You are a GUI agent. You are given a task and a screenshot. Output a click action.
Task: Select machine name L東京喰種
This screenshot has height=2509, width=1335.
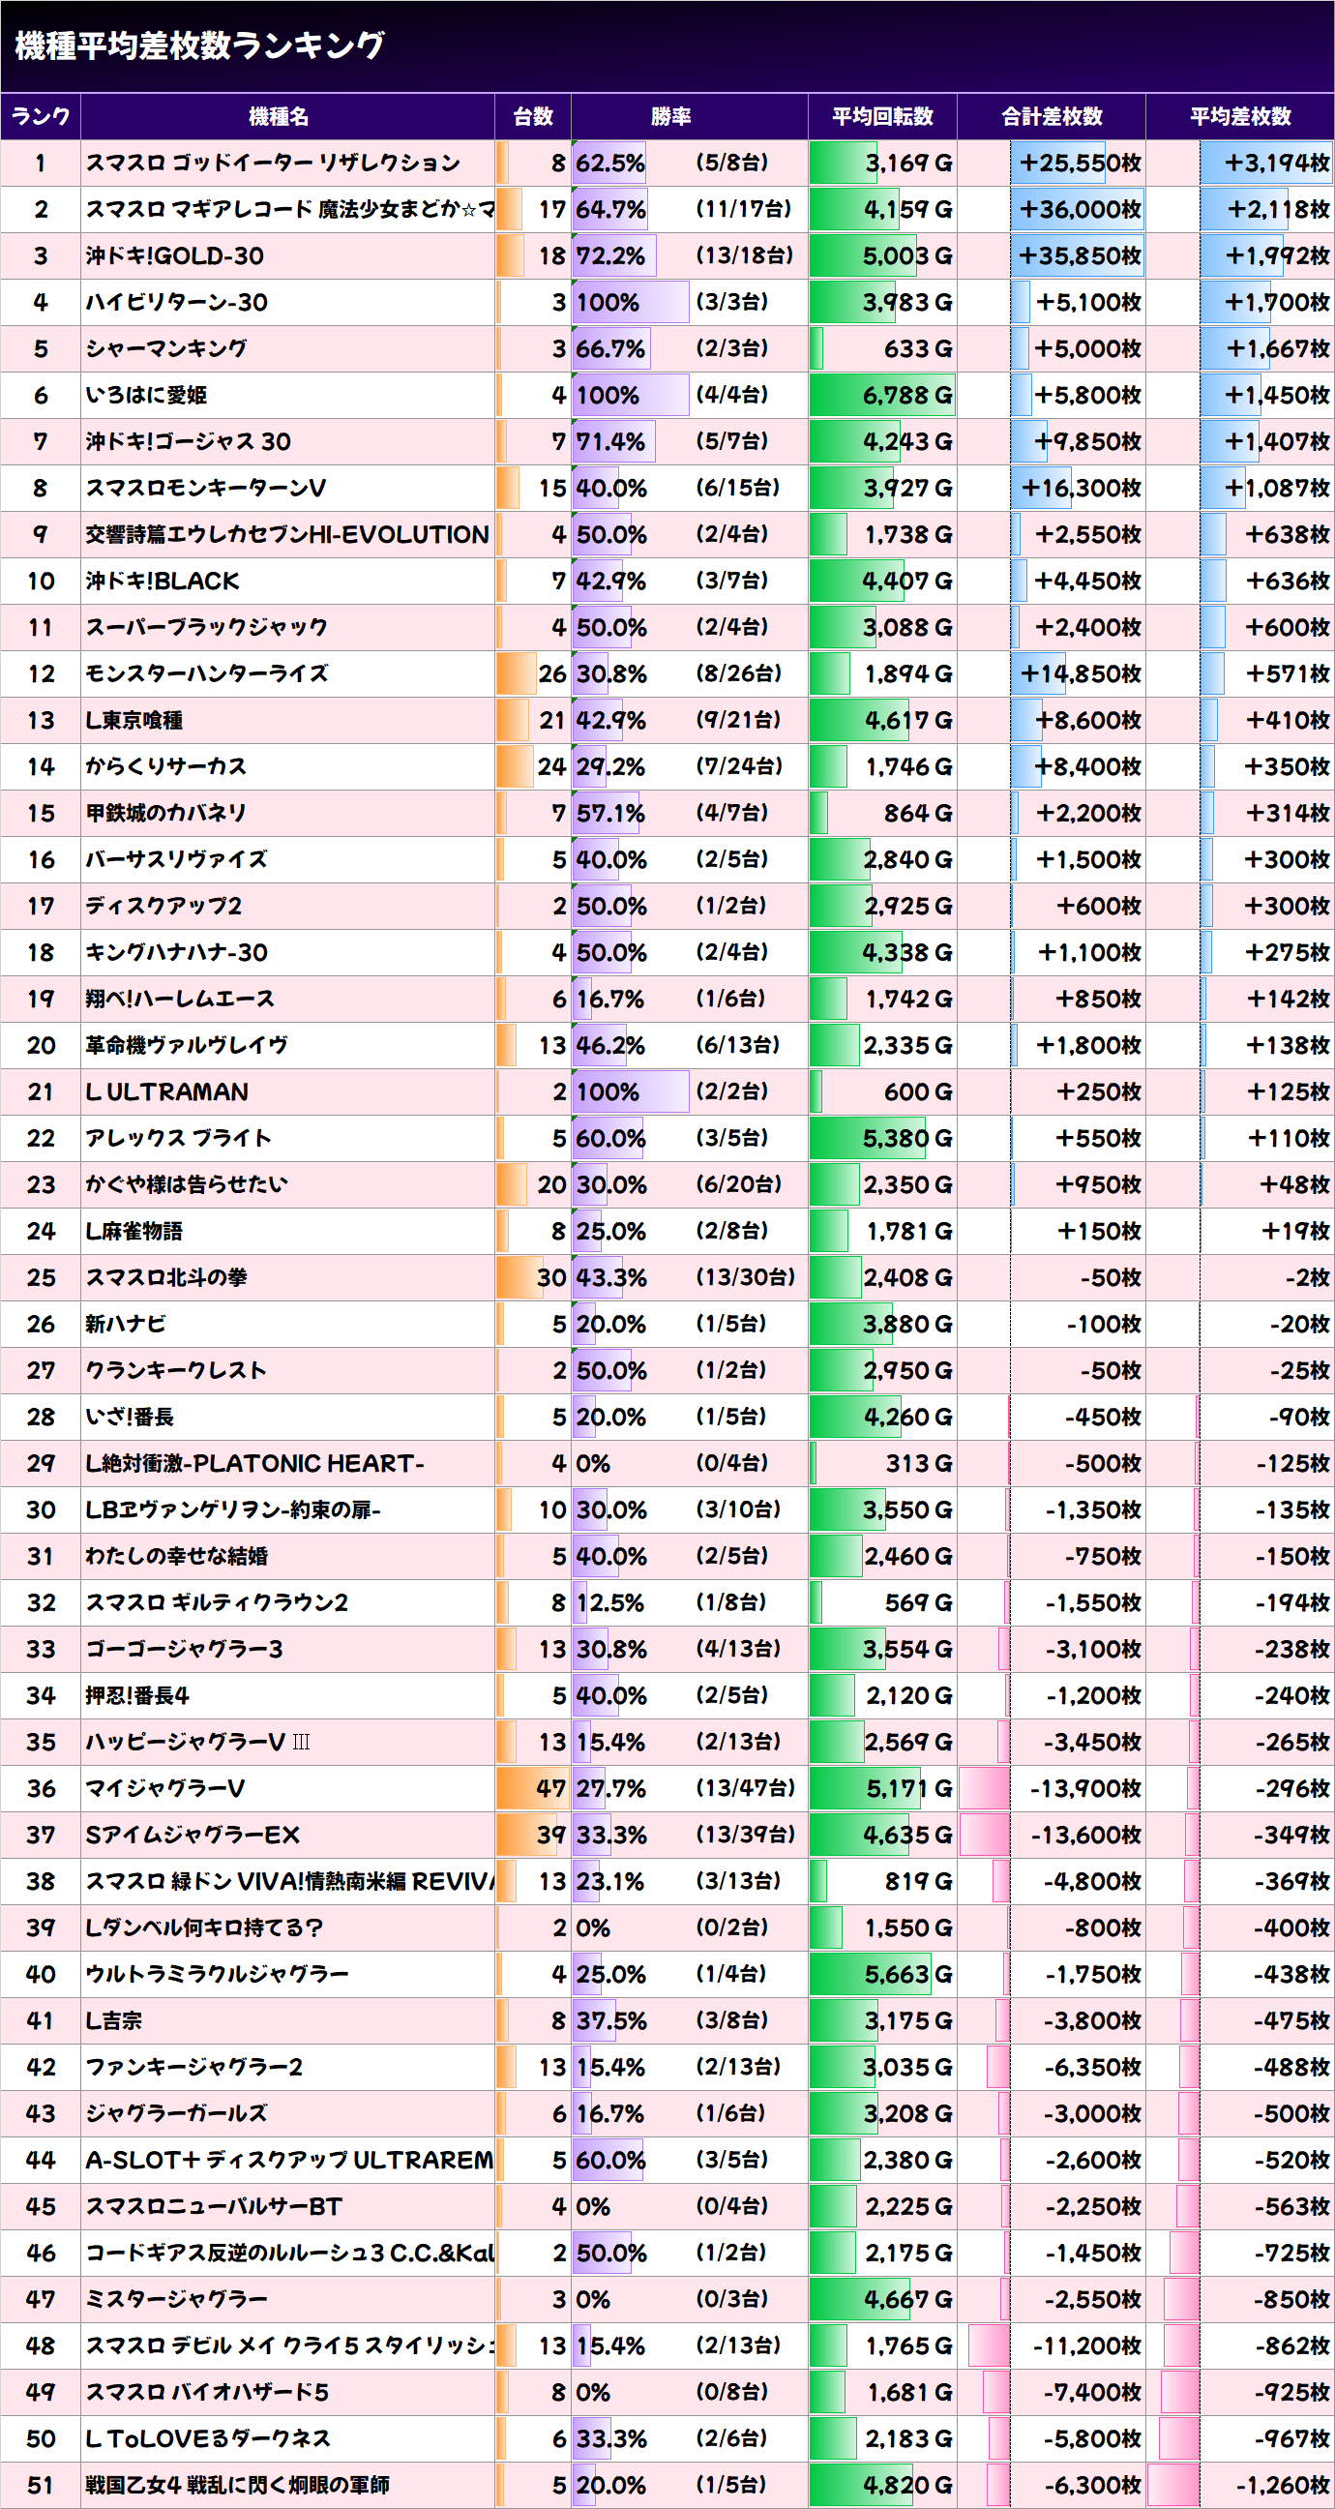[133, 721]
